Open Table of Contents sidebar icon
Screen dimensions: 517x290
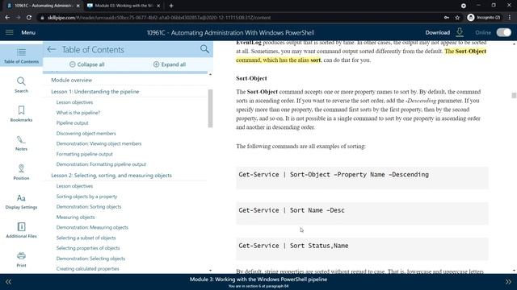click(22, 56)
